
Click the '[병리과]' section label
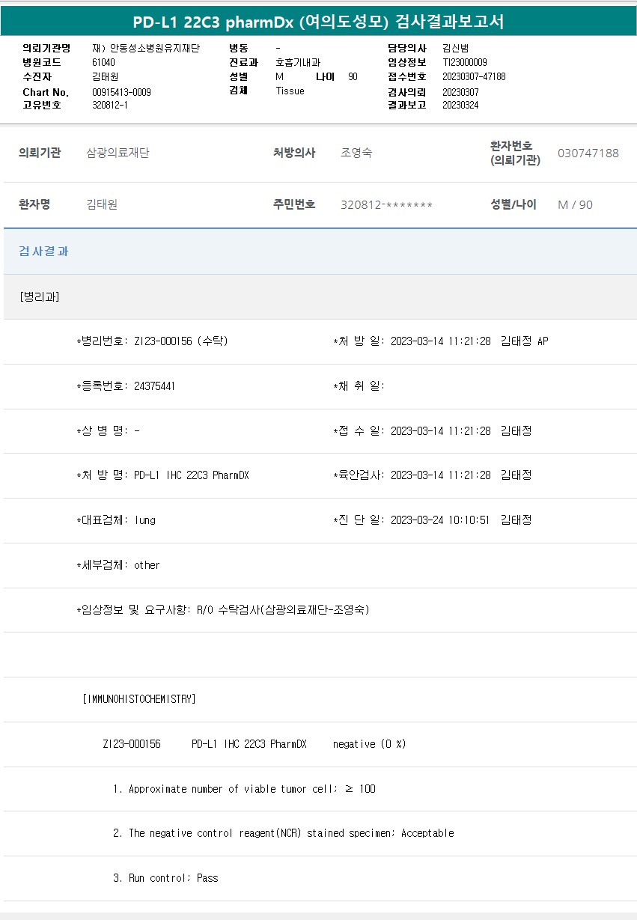click(x=40, y=296)
